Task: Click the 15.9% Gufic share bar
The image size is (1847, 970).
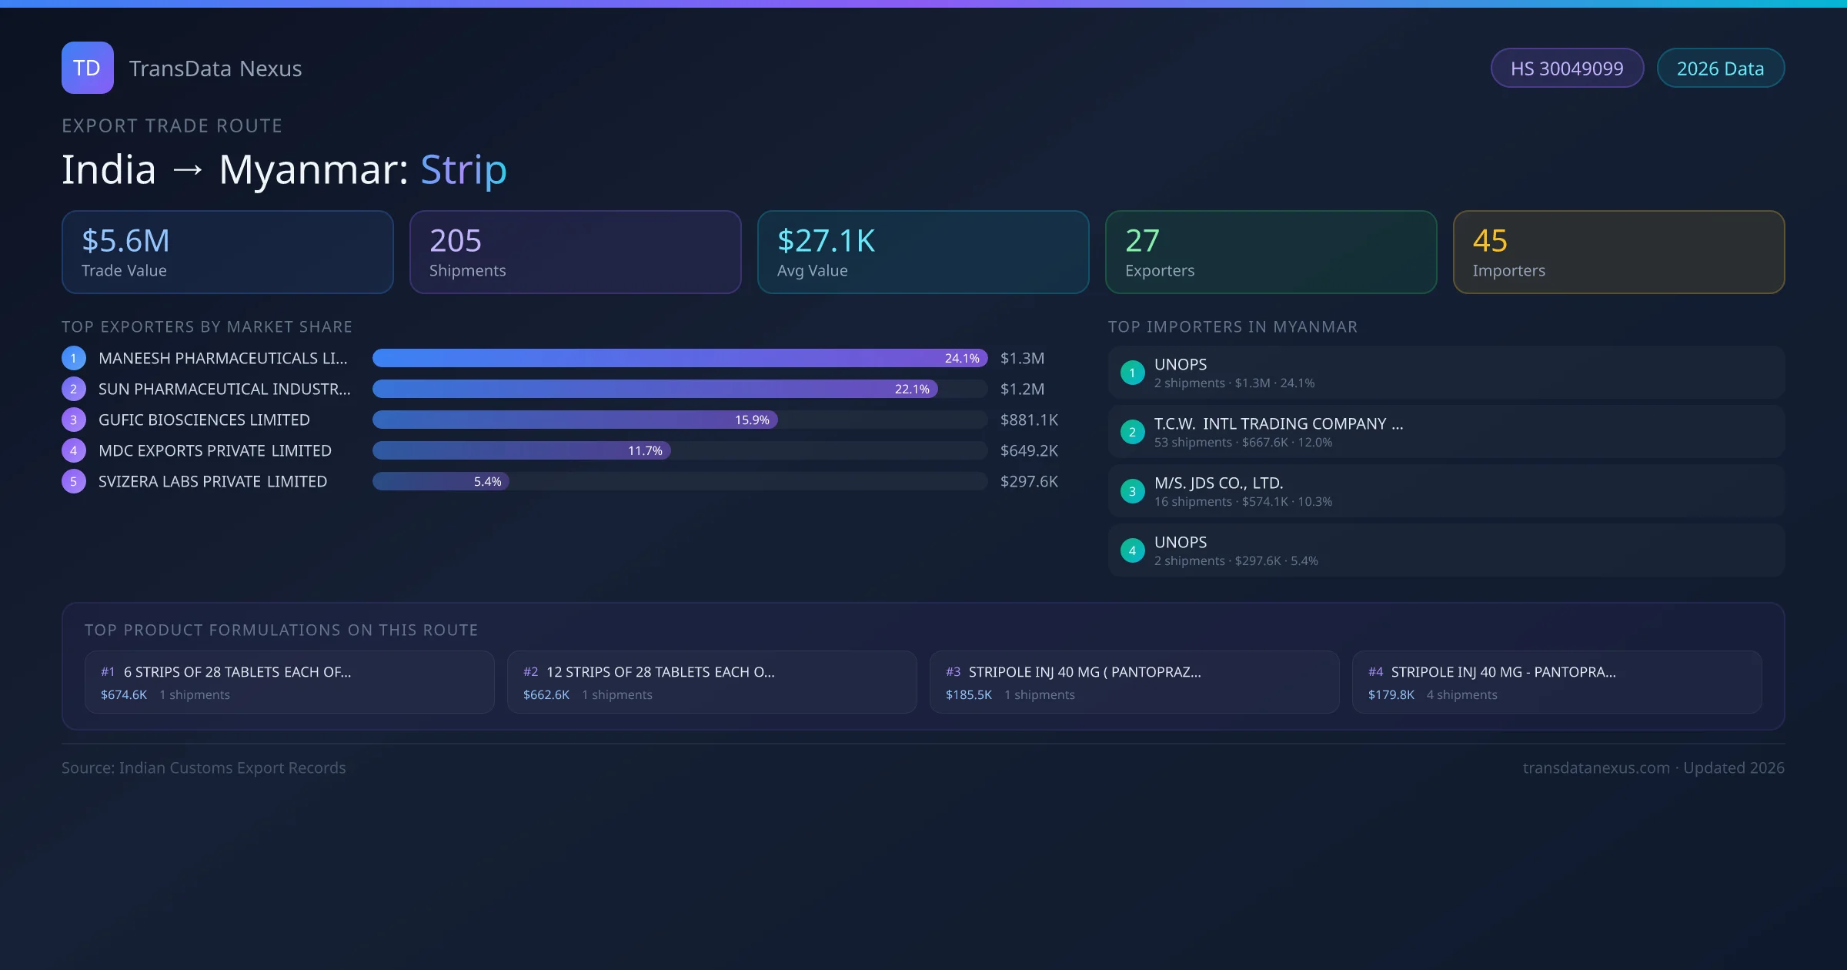Action: [575, 420]
